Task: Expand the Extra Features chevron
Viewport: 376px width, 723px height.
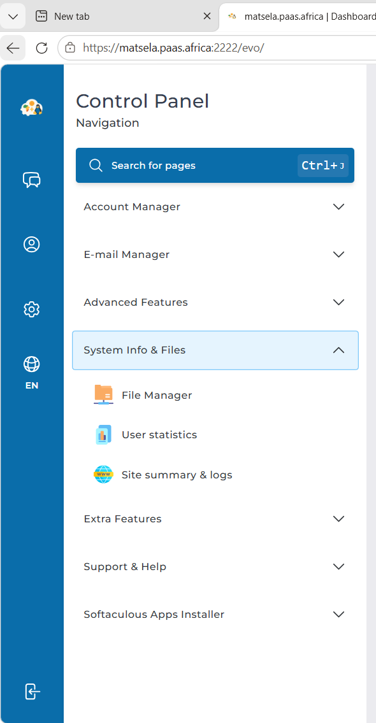Action: [x=338, y=519]
